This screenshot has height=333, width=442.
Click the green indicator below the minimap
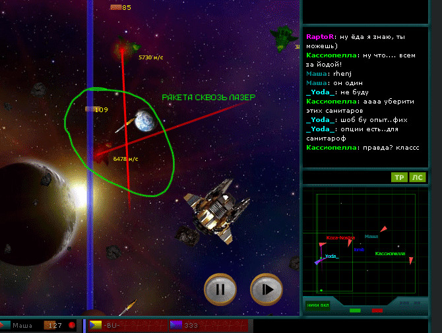(x=355, y=311)
